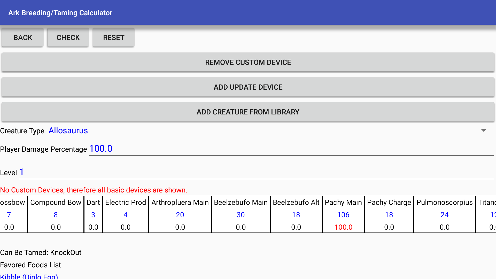
Task: Tap the BACK button
Action: pos(23,37)
